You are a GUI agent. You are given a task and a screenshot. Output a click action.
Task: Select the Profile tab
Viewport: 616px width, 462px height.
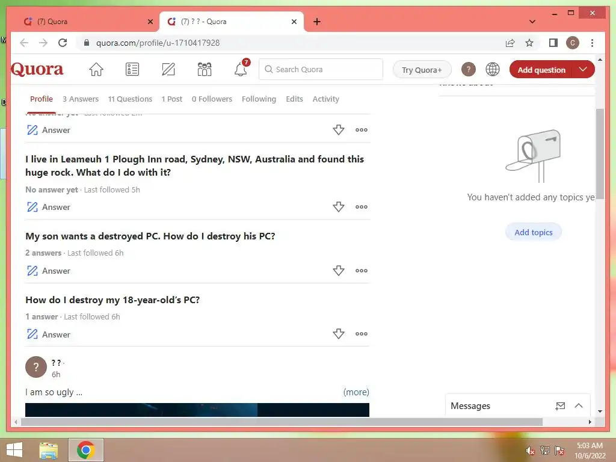(x=42, y=99)
